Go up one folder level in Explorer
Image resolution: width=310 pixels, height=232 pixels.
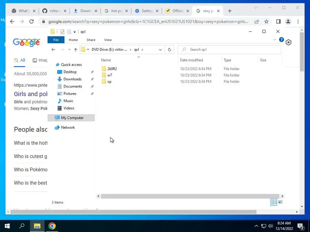75,50
